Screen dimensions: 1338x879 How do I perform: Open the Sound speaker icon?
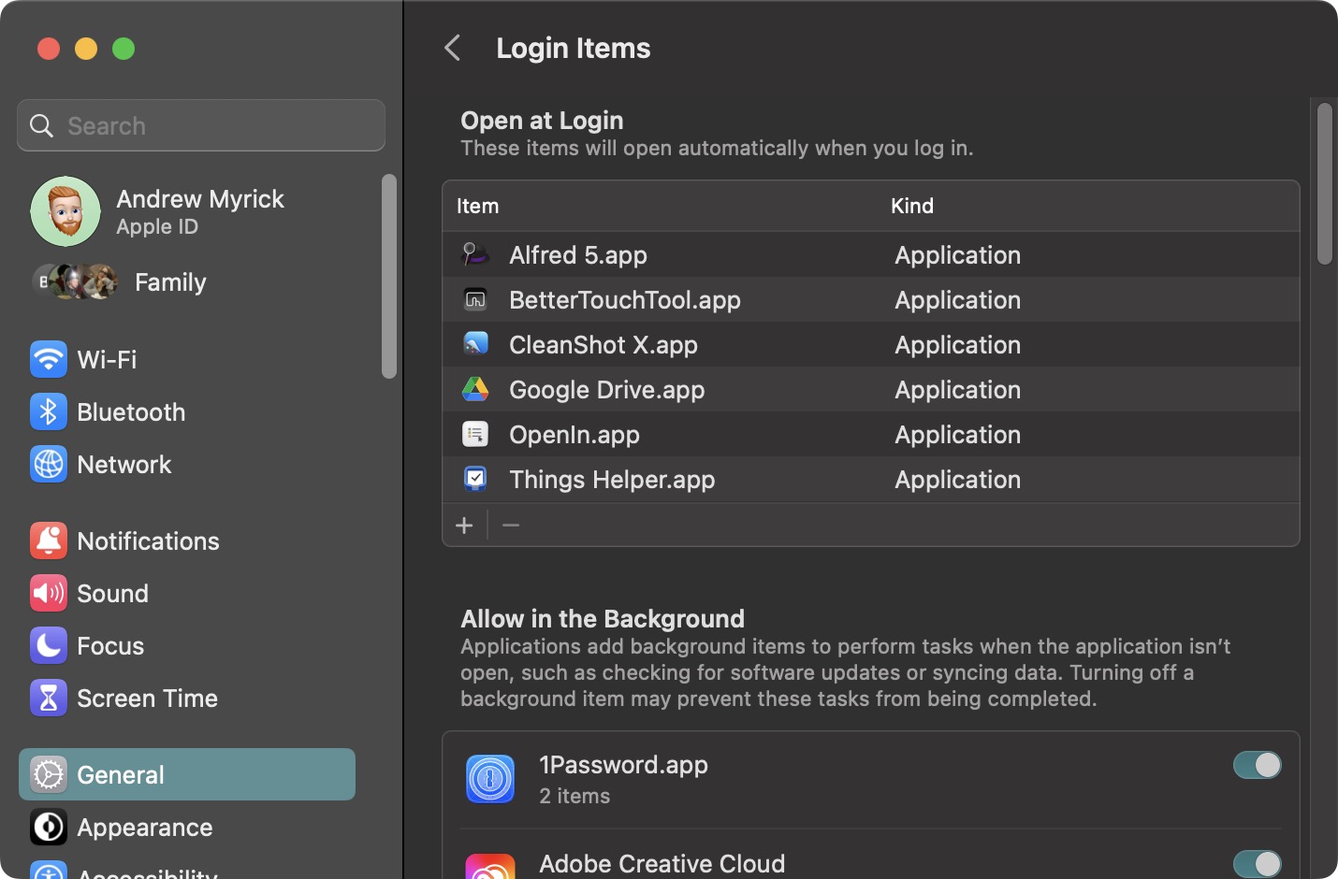coord(49,593)
